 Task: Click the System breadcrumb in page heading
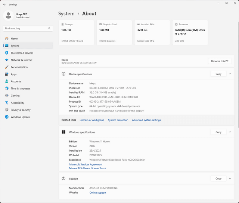click(66, 13)
